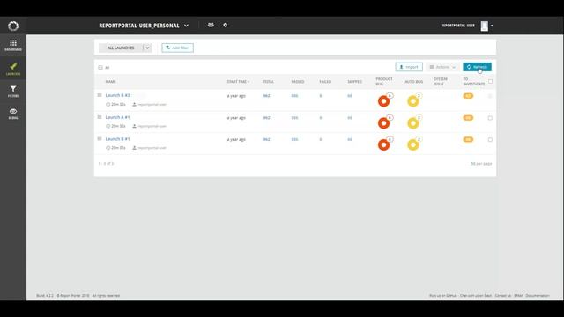Click total count 962 for Launch B #1
Screen dimensions: 564x317
coord(266,139)
